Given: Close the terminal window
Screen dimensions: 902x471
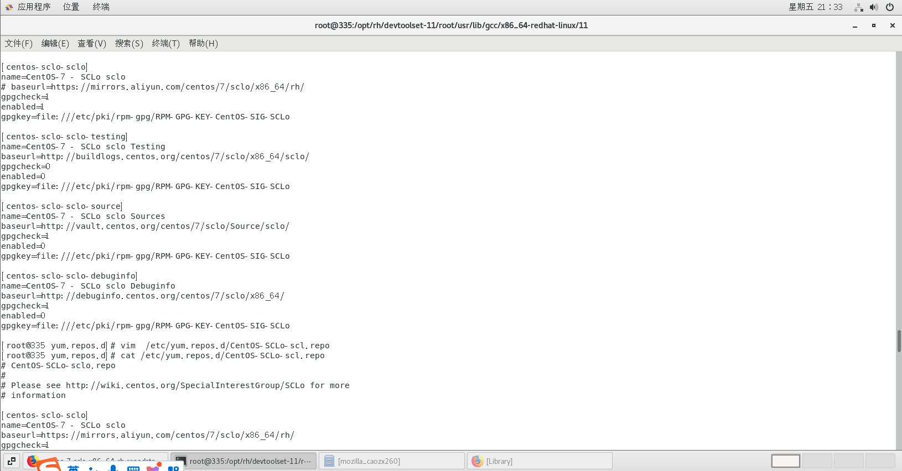Looking at the screenshot, I should pos(893,26).
